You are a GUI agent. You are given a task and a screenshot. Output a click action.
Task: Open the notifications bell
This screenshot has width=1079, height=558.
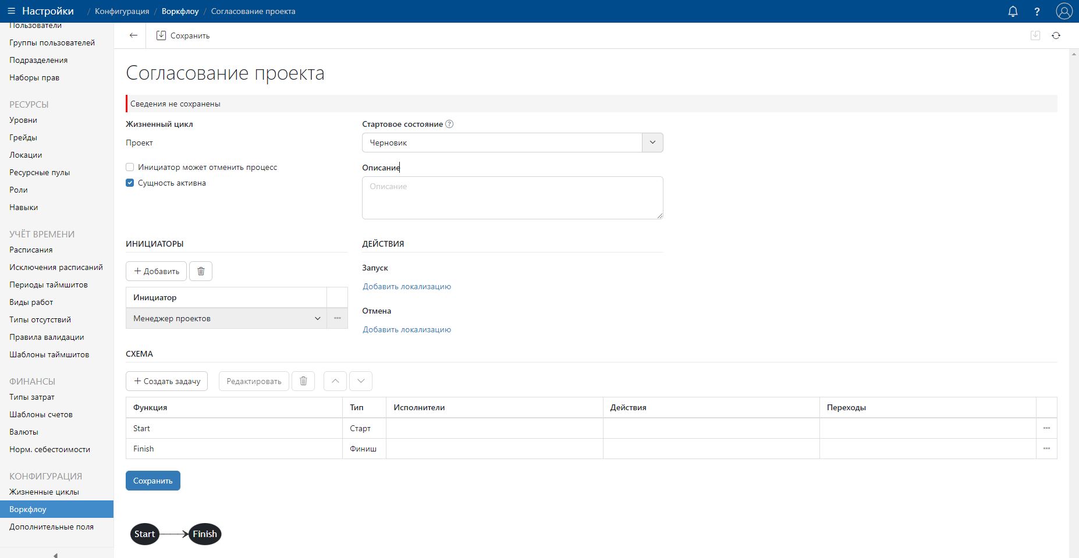coord(1013,11)
